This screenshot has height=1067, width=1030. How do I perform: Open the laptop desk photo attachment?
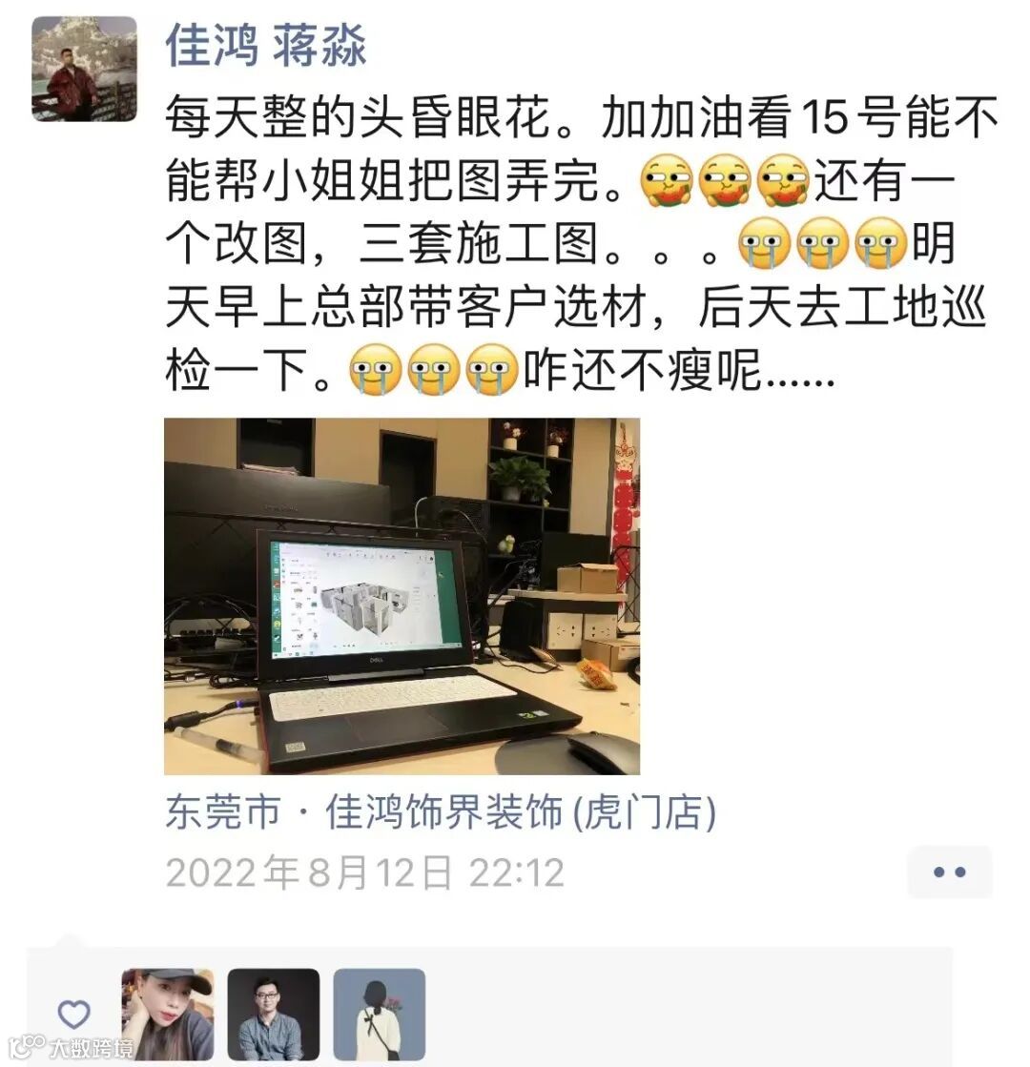click(402, 596)
